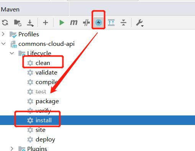Select the Plugins folder label
The image size is (195, 151).
coord(37,149)
